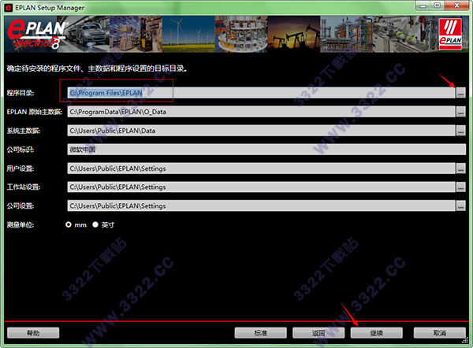Image resolution: width=473 pixels, height=348 pixels.
Task: Browse for the EPLAN original master data path
Action: point(460,112)
